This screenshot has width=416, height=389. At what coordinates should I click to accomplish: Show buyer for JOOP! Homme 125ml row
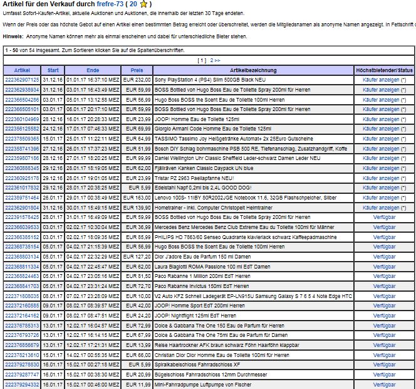click(381, 119)
